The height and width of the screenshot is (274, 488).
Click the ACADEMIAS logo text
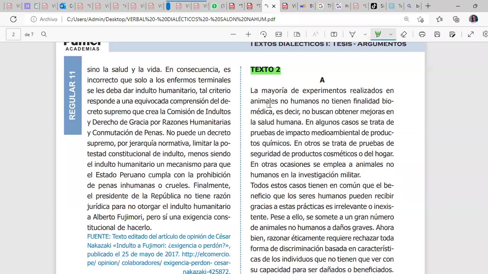(82, 49)
